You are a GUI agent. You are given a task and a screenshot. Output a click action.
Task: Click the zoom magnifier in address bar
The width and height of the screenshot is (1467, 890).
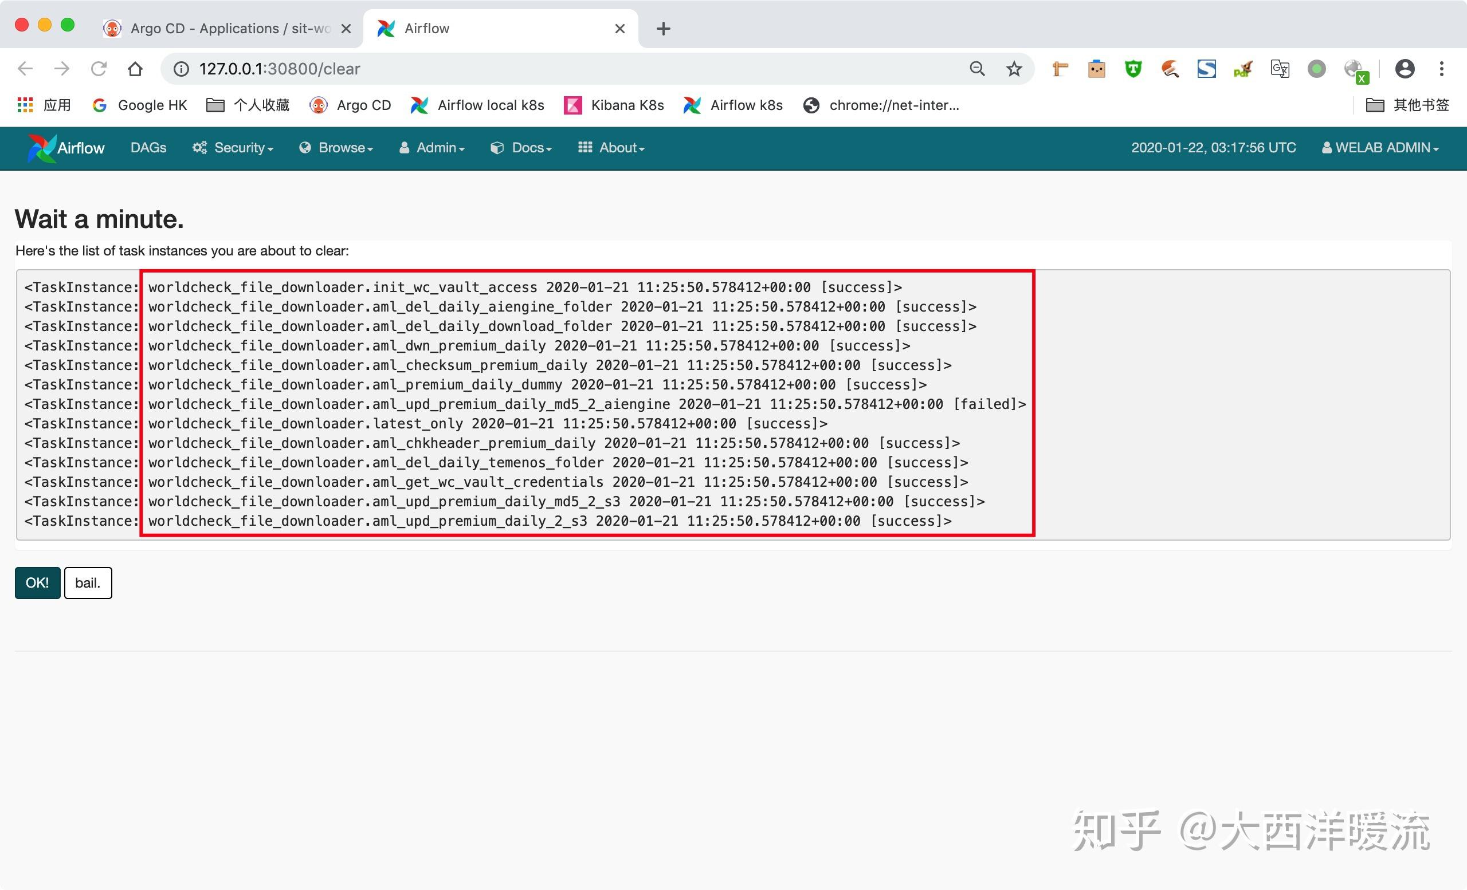tap(977, 68)
